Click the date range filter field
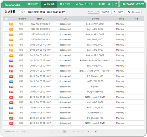 click(x=43, y=12)
